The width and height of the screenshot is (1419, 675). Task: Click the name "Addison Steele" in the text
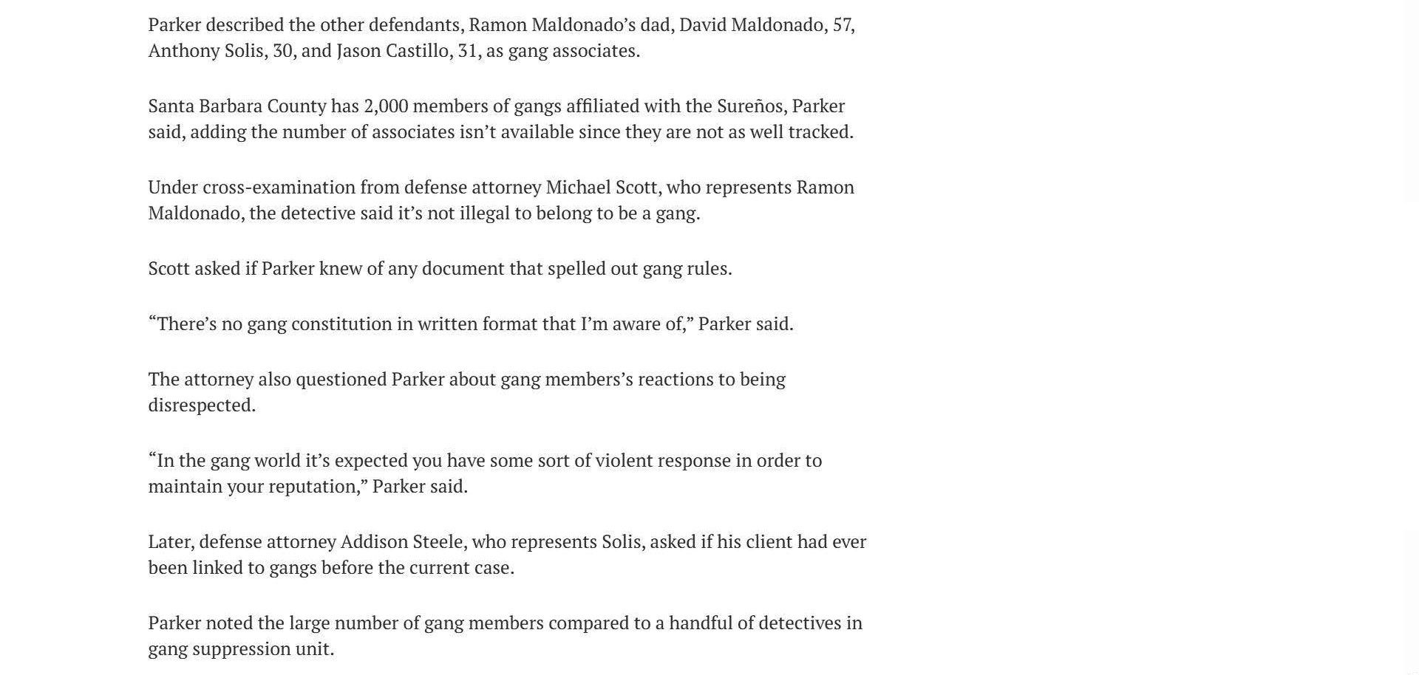click(x=402, y=542)
